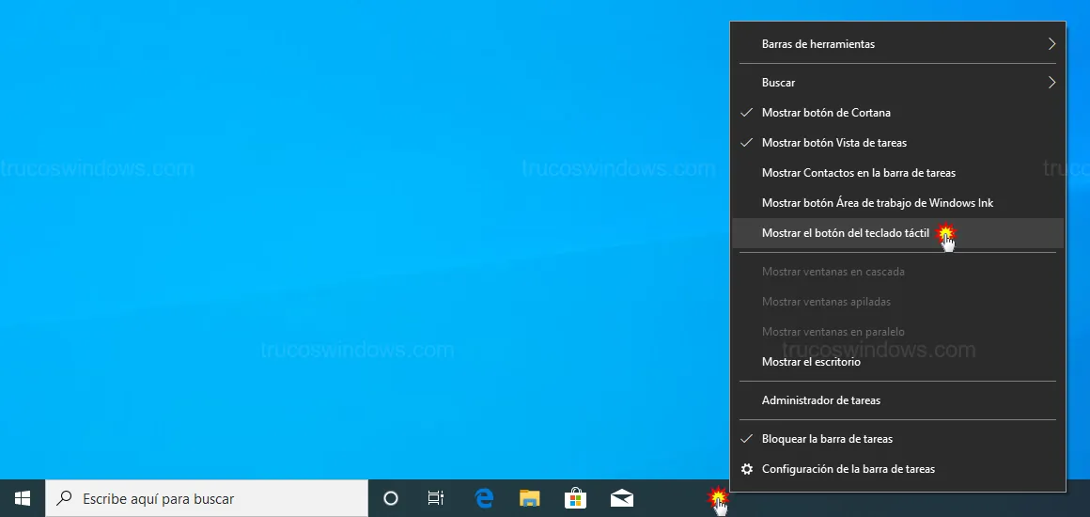Disable Bloquear la barra de tareas

coord(827,439)
